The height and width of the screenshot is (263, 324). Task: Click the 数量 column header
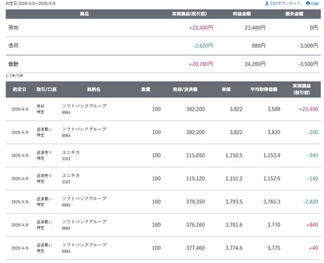[x=146, y=90]
